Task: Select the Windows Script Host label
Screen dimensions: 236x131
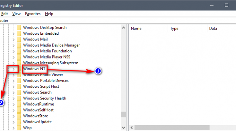Action: pyautogui.click(x=41, y=86)
